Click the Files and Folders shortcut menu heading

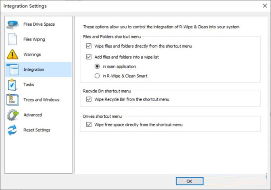[x=112, y=37]
